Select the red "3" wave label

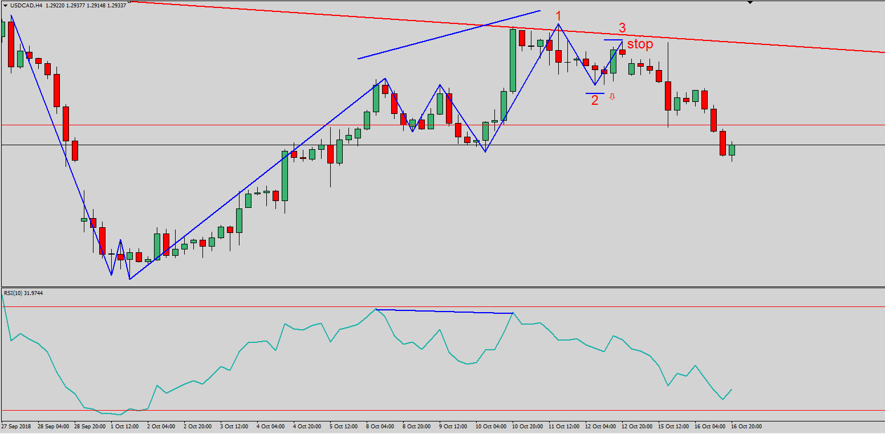(622, 28)
